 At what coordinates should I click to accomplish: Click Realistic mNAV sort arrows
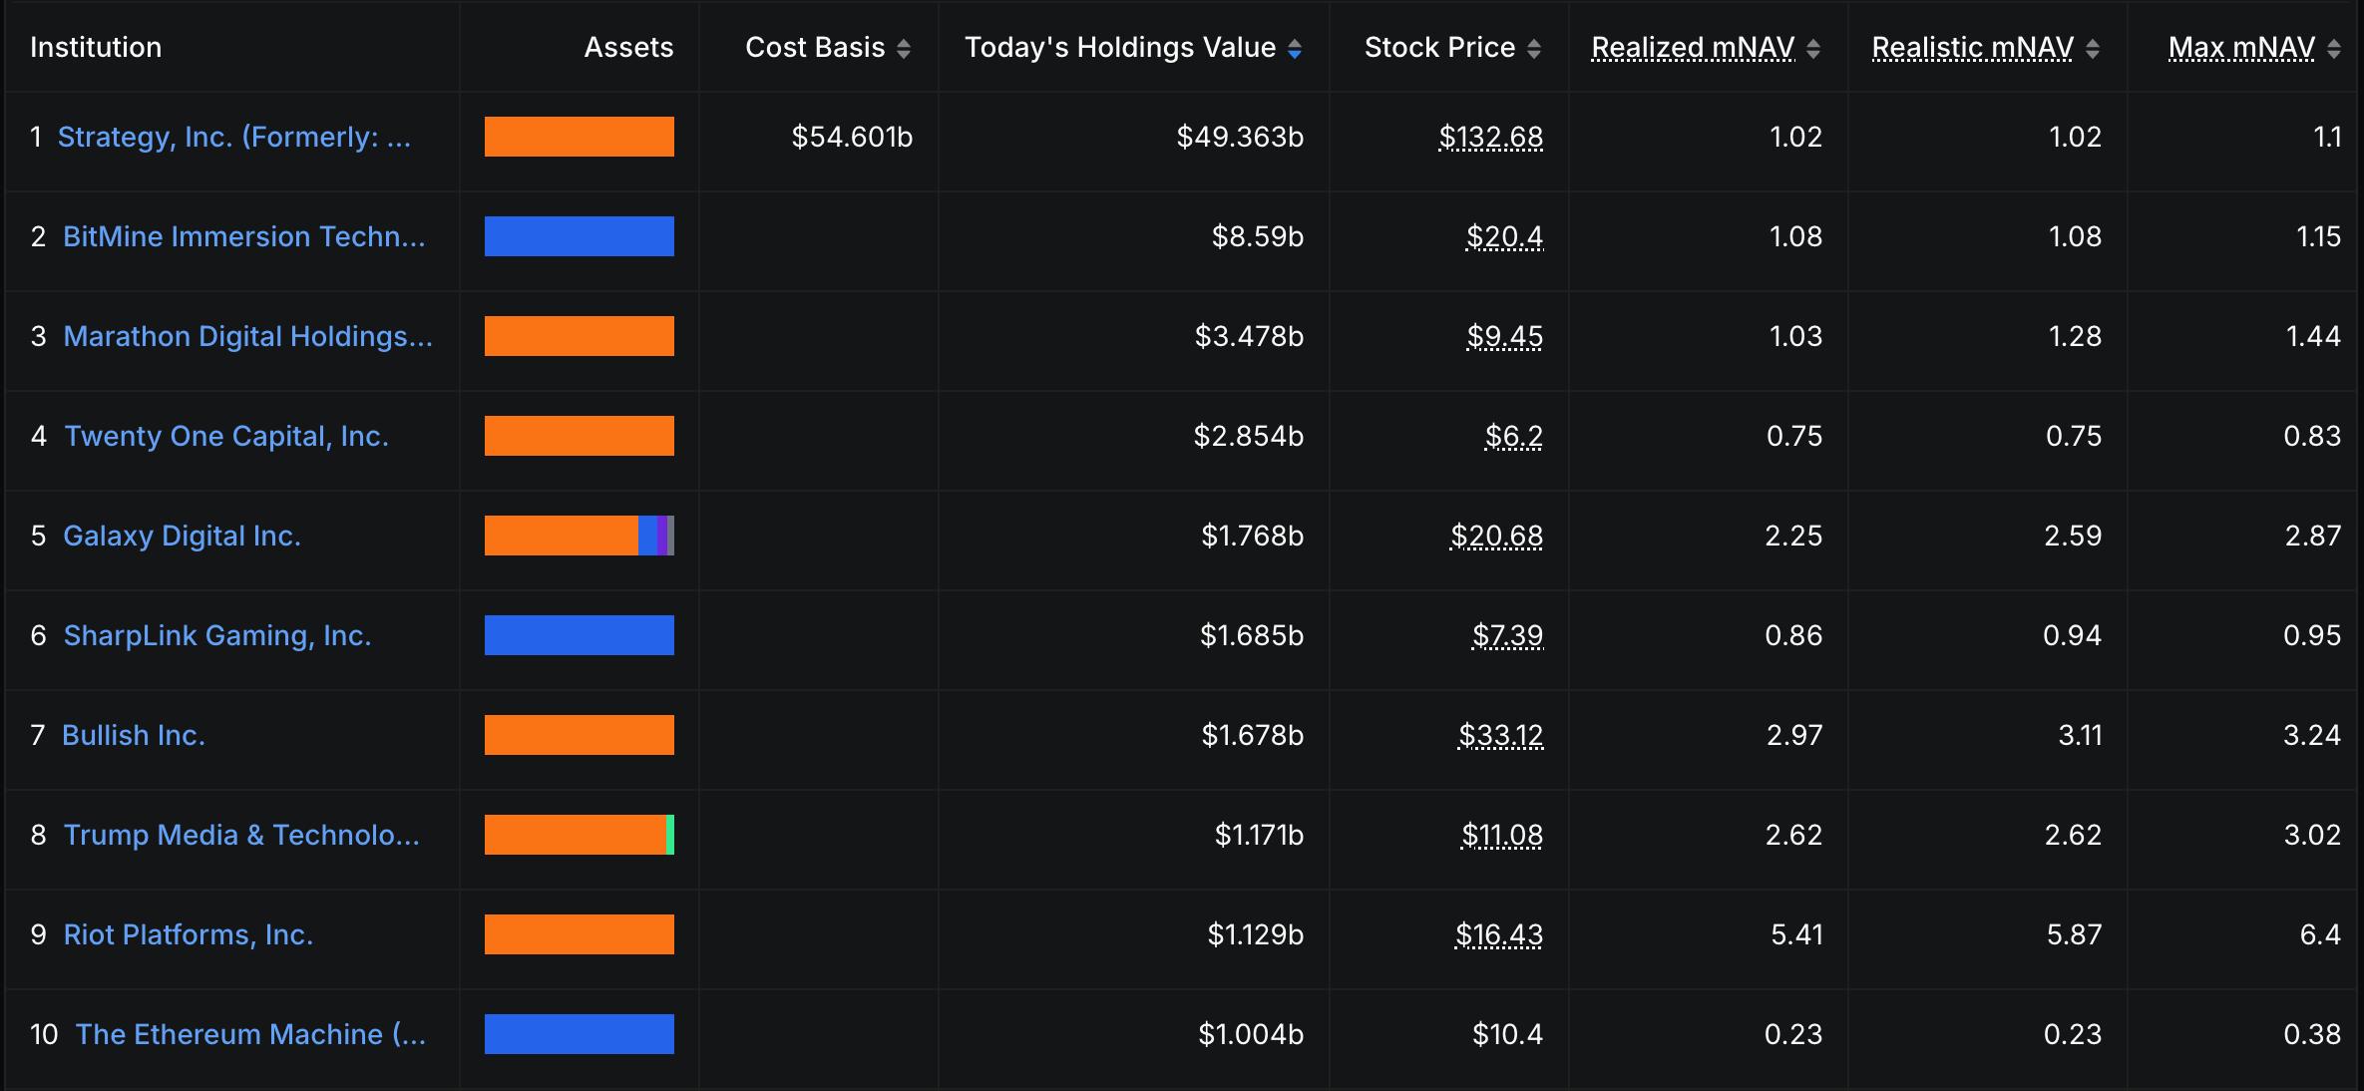pos(2093,48)
